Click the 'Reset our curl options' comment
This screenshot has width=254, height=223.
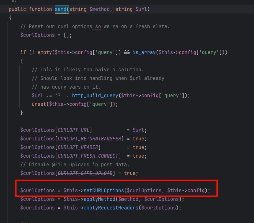point(95,26)
